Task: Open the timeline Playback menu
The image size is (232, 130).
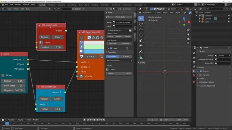Action: click(x=12, y=120)
